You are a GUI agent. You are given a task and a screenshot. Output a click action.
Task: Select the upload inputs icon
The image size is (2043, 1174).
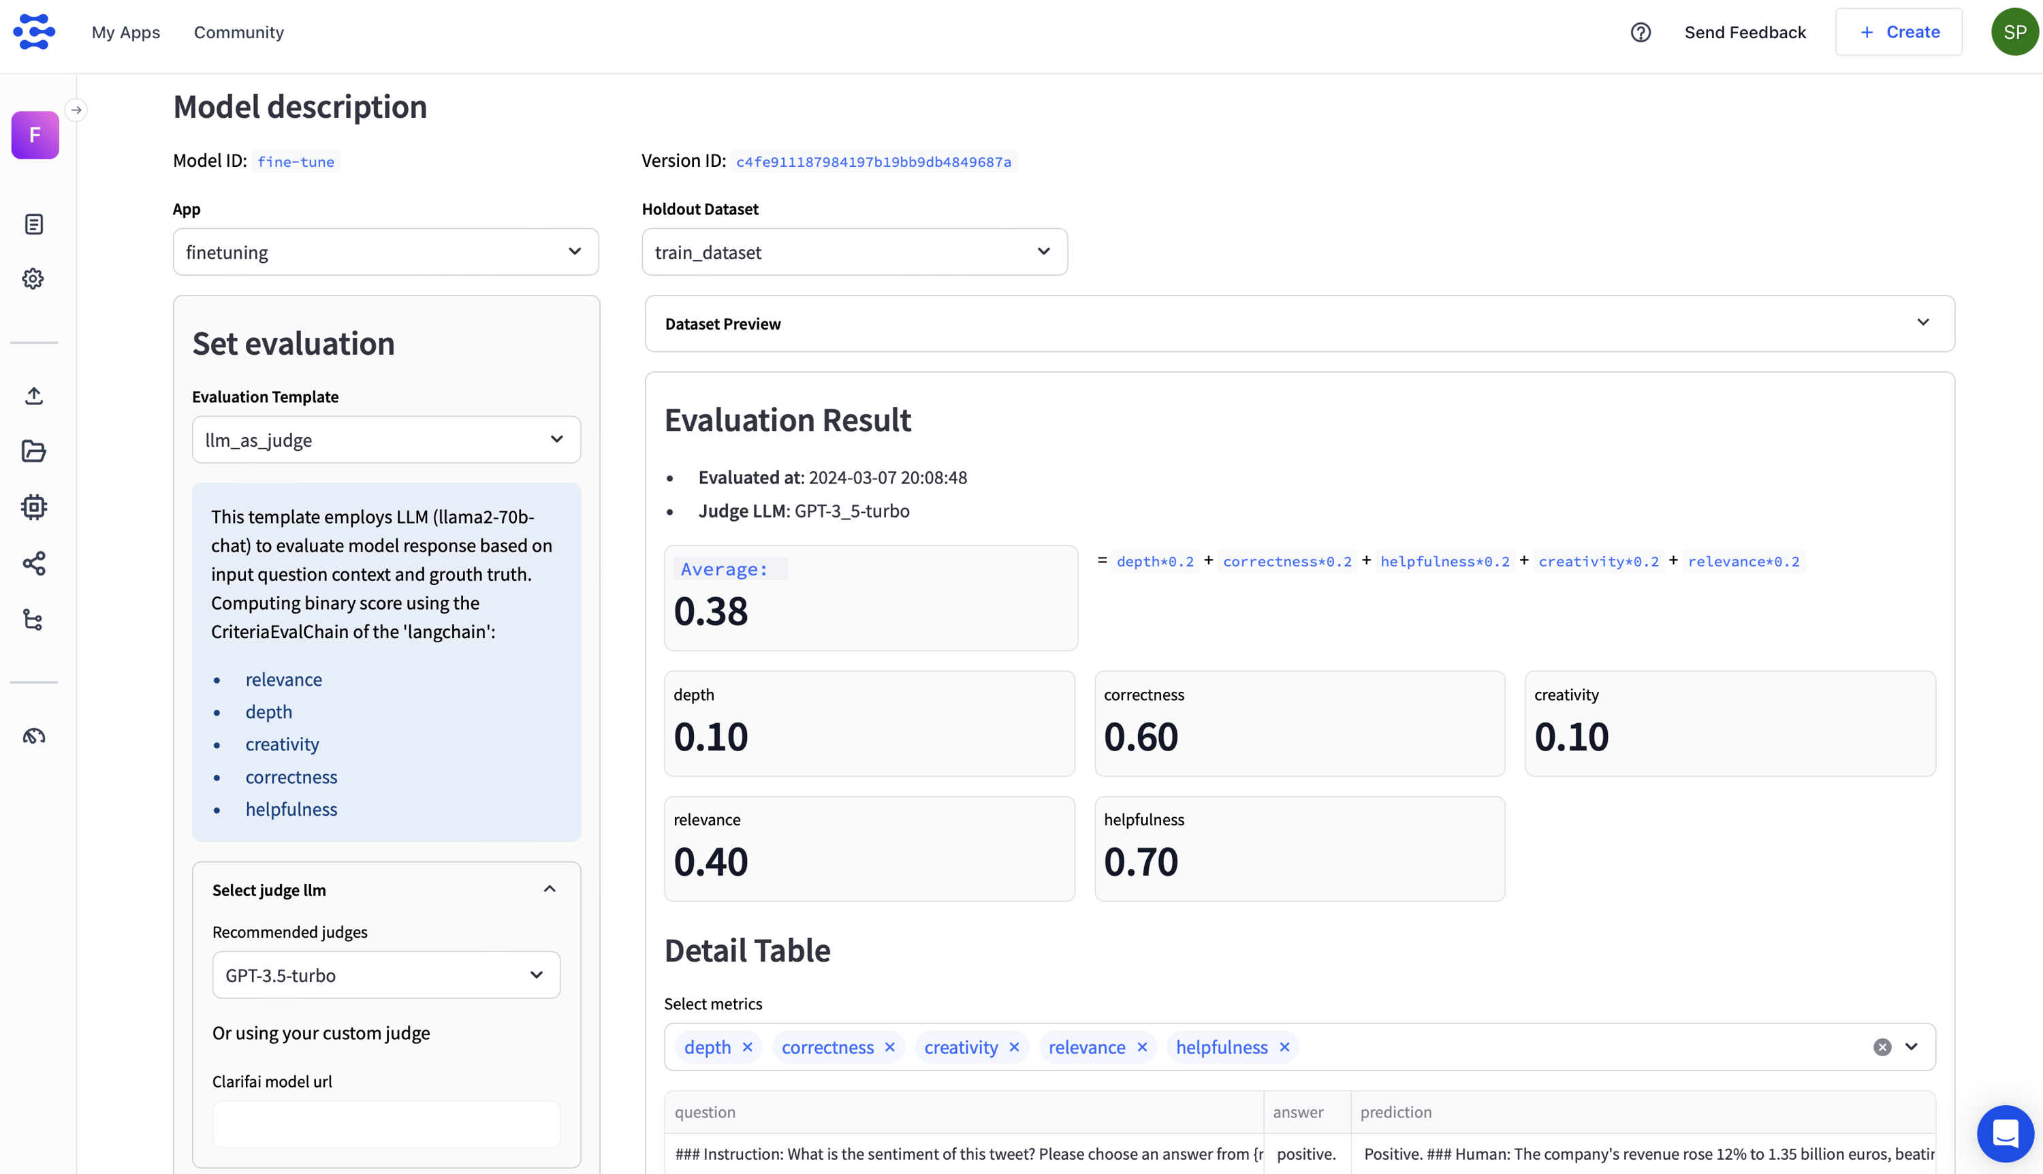[34, 395]
